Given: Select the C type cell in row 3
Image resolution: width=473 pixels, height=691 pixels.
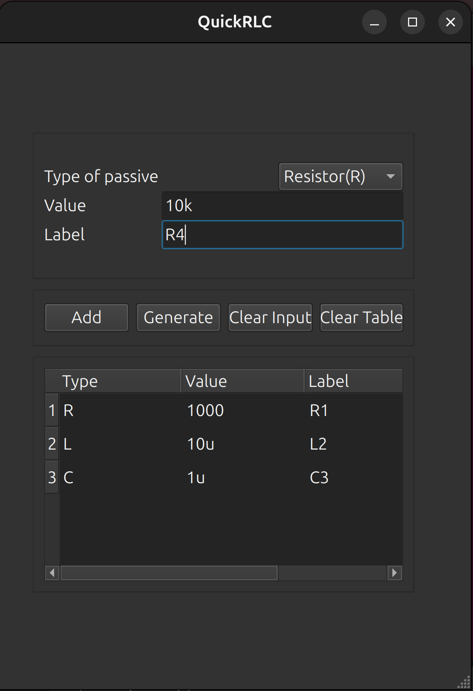Looking at the screenshot, I should click(x=119, y=478).
